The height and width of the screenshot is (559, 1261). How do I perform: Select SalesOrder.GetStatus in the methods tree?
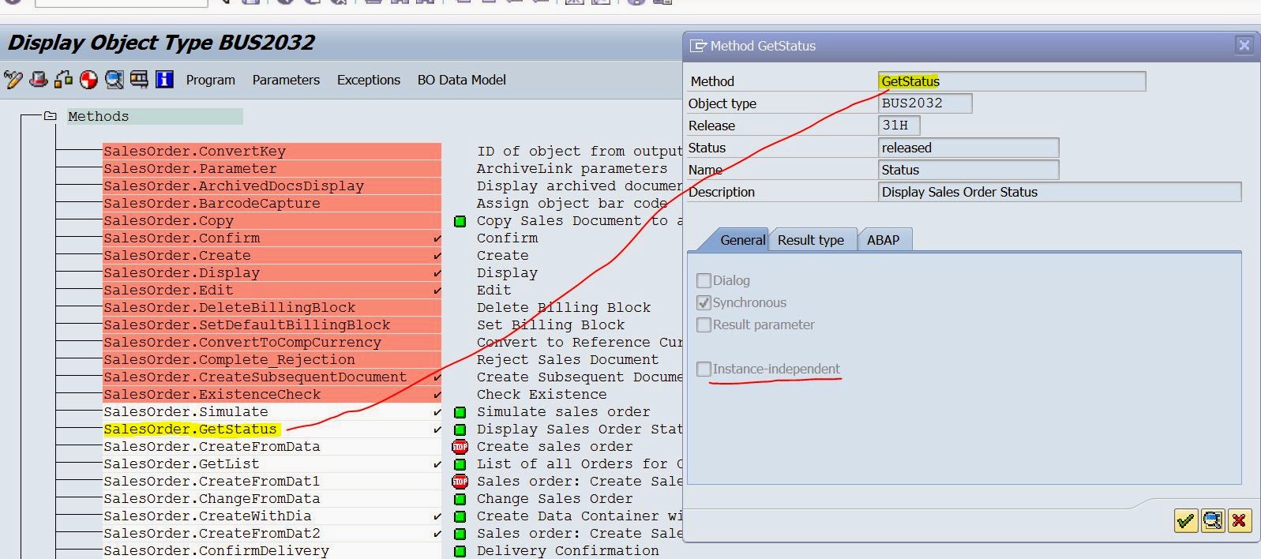190,430
